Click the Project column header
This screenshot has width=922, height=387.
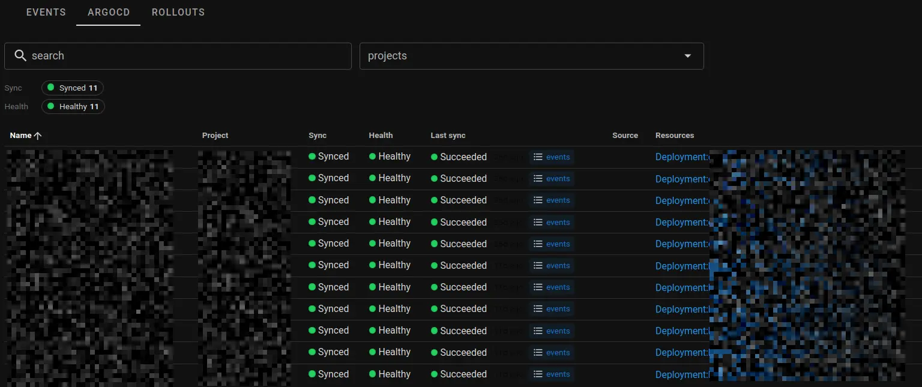tap(215, 136)
